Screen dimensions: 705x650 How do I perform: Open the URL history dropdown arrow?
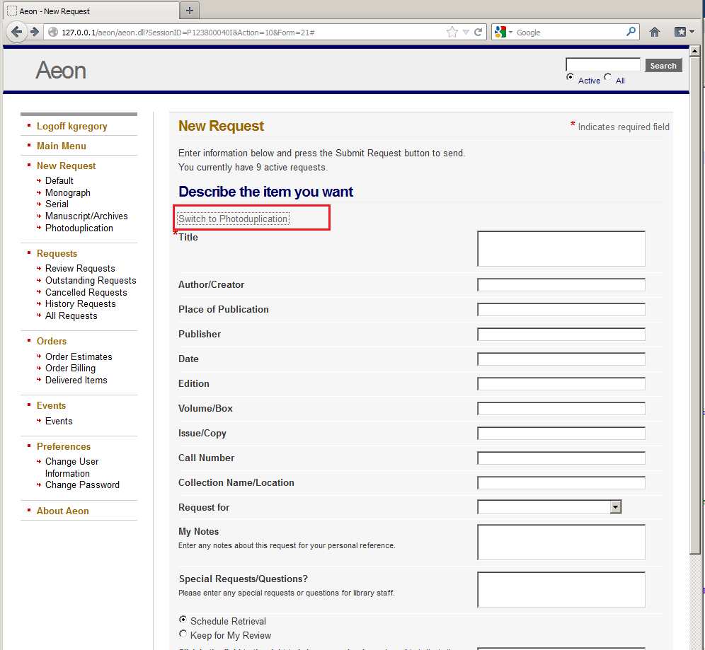(466, 33)
